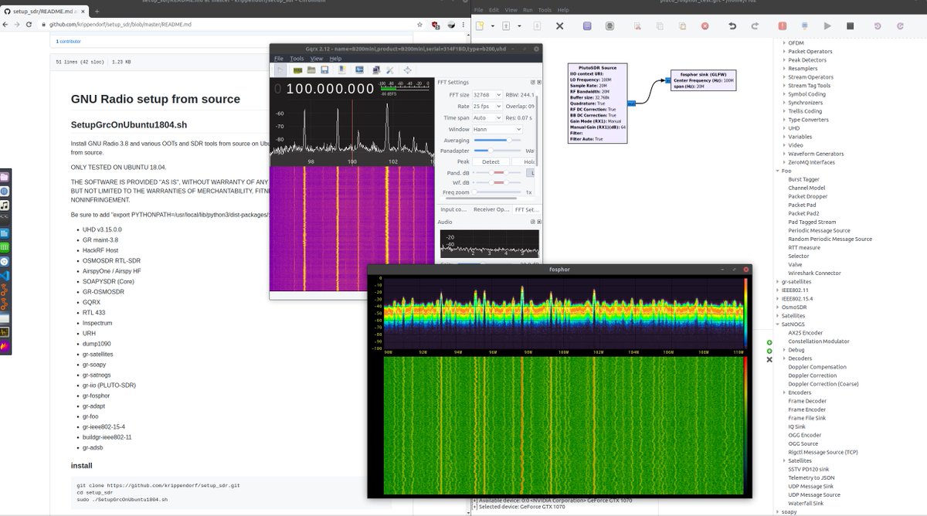Click GNU Radio Companion new flowgraph icon
The height and width of the screenshot is (516, 927).
click(x=480, y=25)
